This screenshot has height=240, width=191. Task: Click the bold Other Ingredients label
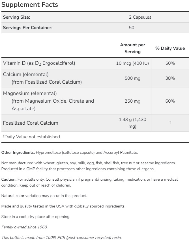[18, 153]
